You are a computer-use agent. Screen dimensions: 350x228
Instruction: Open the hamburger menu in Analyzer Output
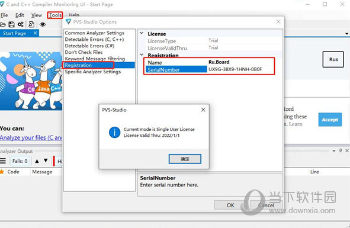click(3, 160)
